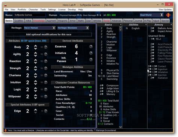This screenshot has height=137, width=178.
Task: Adjust the Willpower attribute stepper
Action: coord(36,96)
